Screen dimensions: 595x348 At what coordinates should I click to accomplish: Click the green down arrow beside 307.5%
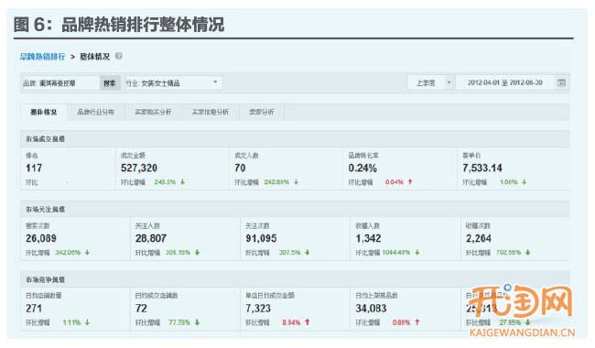tap(307, 253)
